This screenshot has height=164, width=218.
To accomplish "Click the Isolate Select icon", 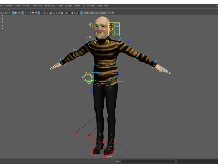I will (x=46, y=13).
